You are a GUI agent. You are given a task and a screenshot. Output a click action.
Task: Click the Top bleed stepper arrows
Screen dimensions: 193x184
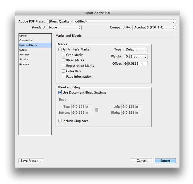[x=73, y=107]
